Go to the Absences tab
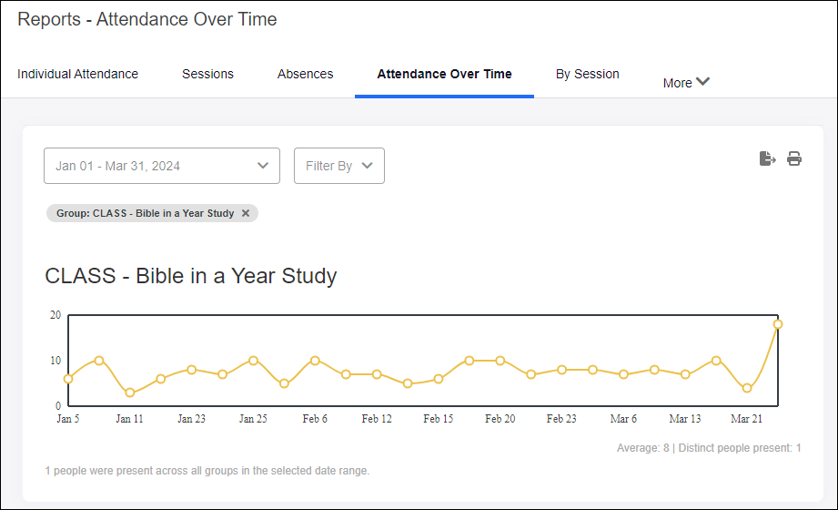 coord(305,74)
